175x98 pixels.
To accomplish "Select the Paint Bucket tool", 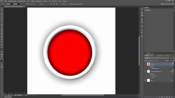I will (2, 37).
